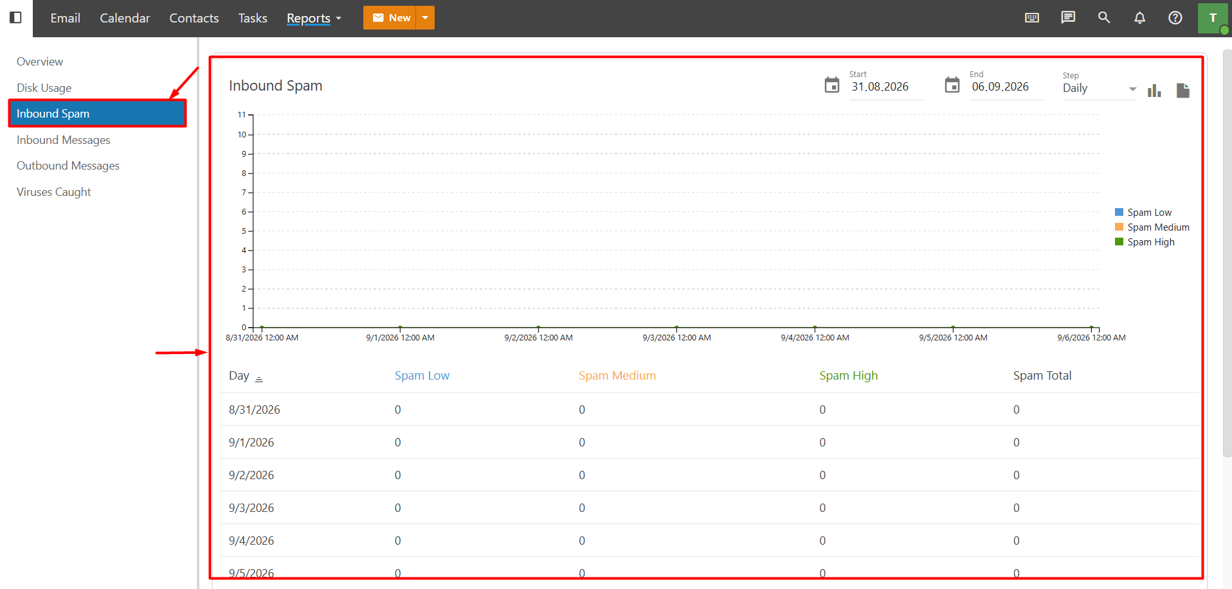Click the vertical scrollbar on the right
Viewport: 1232px width, 589px height.
coord(1227,253)
